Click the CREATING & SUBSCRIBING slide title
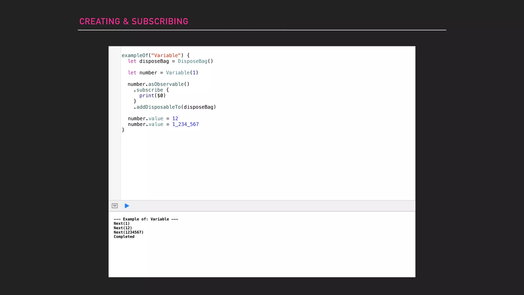 coord(134,22)
